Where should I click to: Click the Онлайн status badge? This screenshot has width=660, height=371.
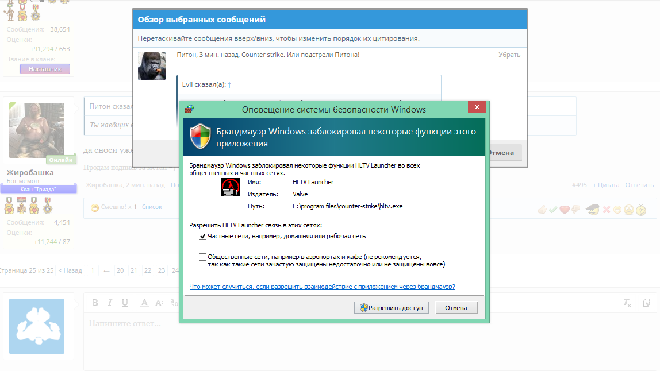(x=60, y=160)
